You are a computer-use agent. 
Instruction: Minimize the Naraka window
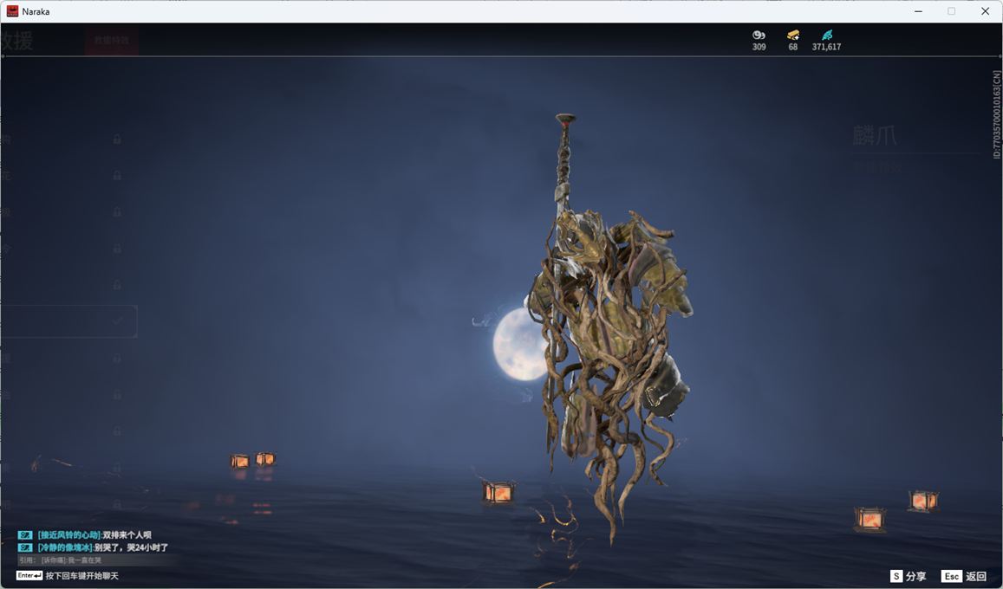click(918, 11)
